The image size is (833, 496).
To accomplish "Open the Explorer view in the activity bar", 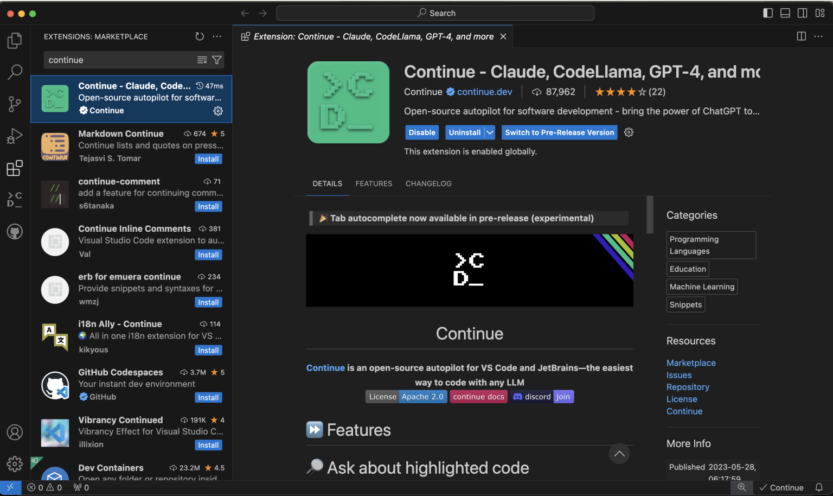I will tap(15, 40).
